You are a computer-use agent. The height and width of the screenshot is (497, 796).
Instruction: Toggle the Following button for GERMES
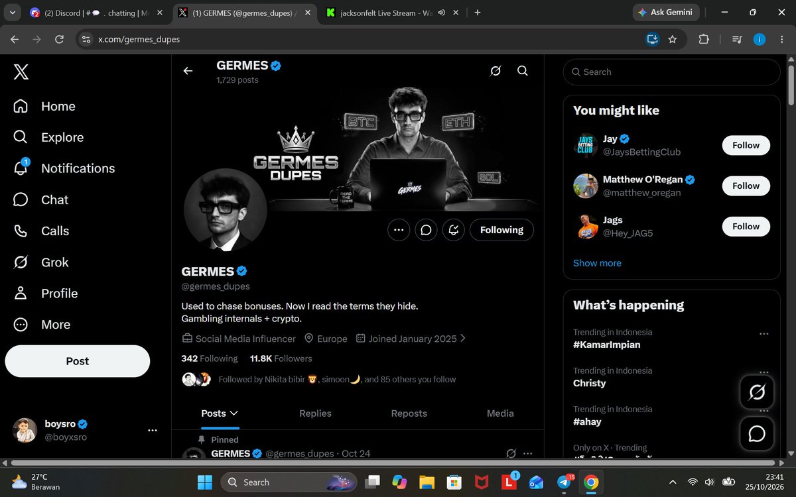501,230
